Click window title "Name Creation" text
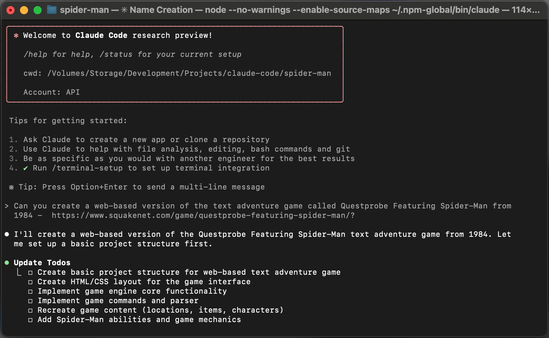The image size is (549, 338). click(161, 10)
